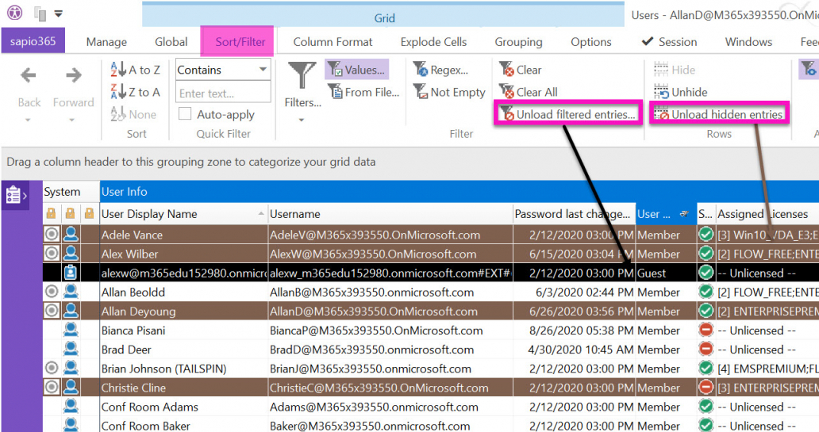Unload hidden entries
819x432 pixels.
[x=719, y=113]
